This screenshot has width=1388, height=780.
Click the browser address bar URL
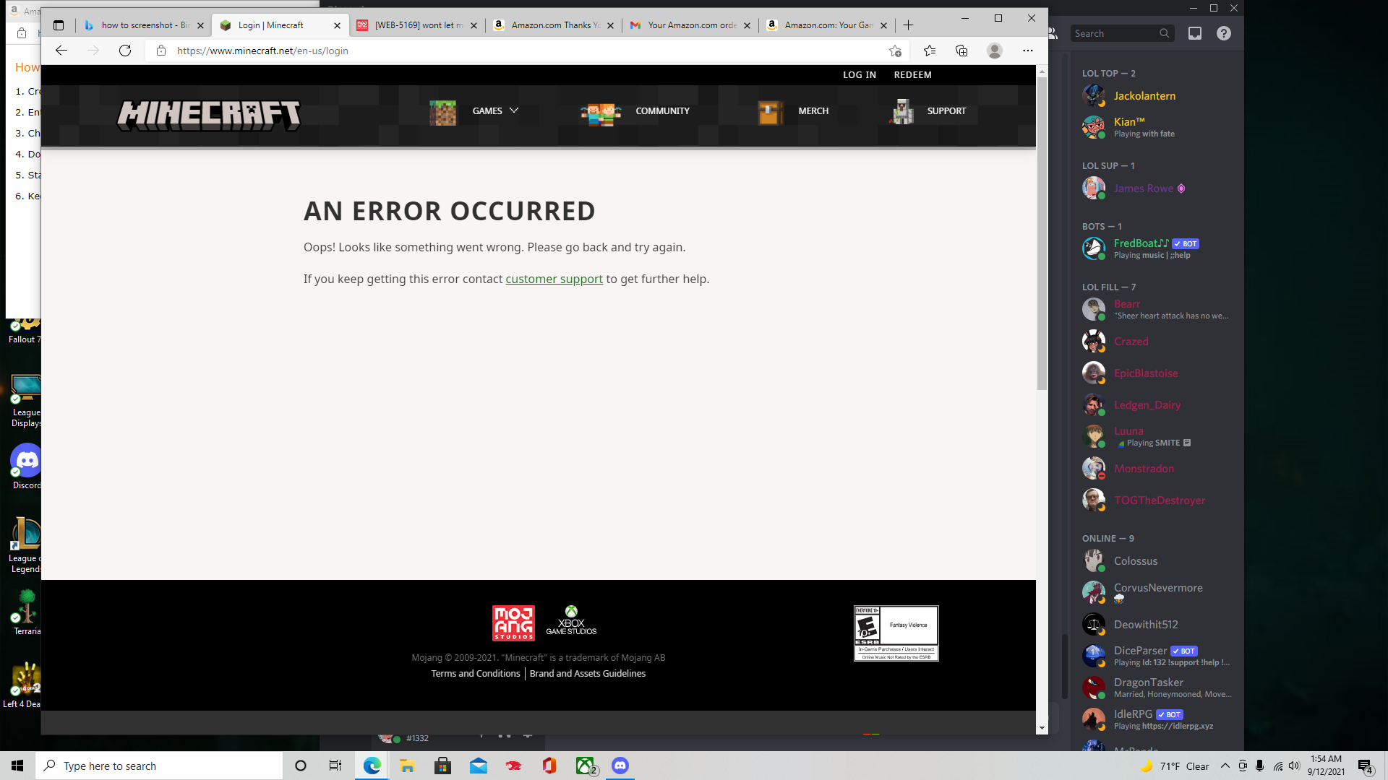click(x=262, y=51)
